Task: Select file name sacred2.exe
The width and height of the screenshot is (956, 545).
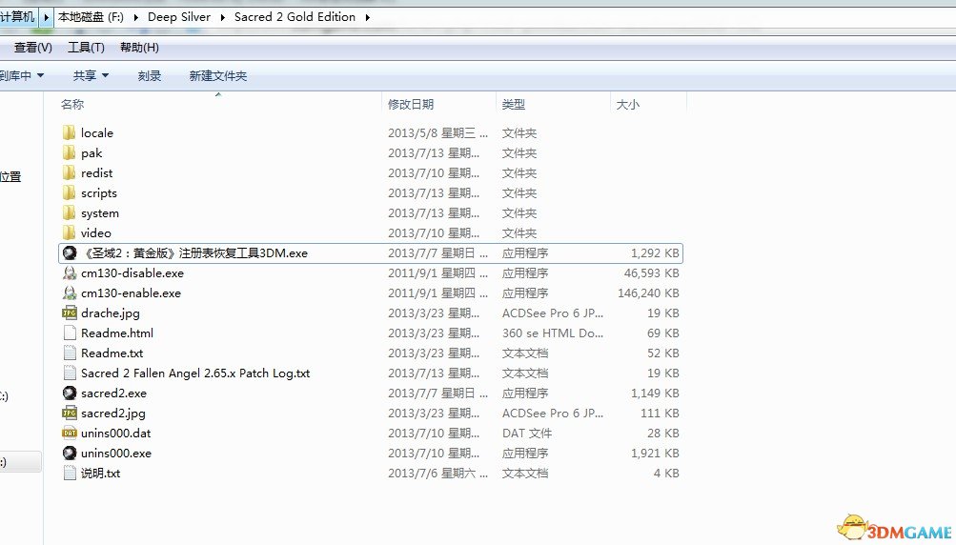Action: click(113, 394)
